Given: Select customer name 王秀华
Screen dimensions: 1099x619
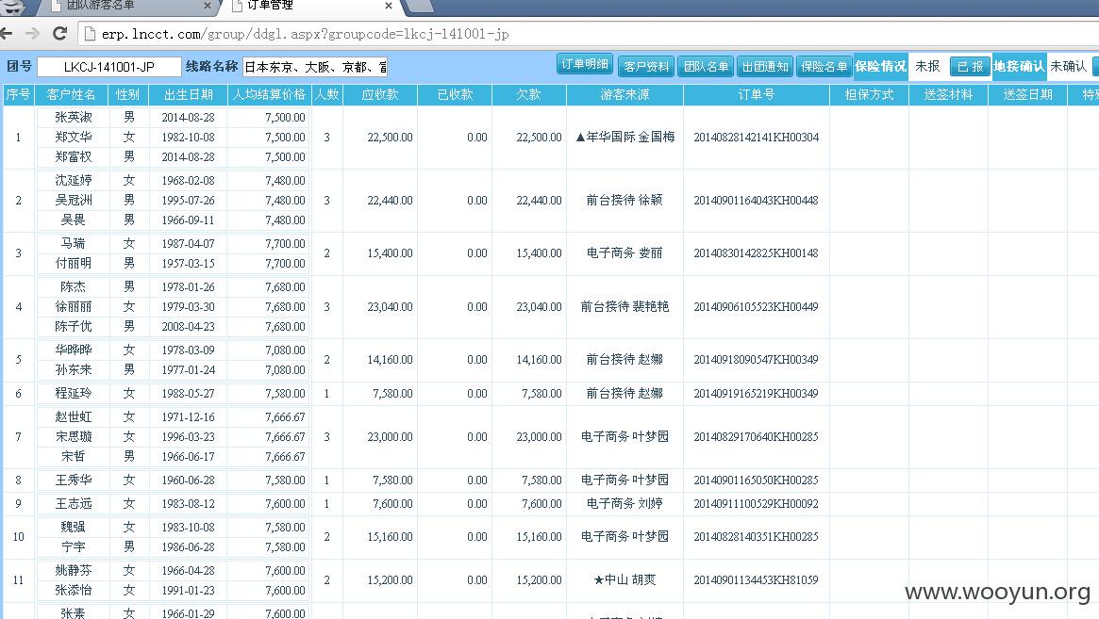Looking at the screenshot, I should click(73, 481).
